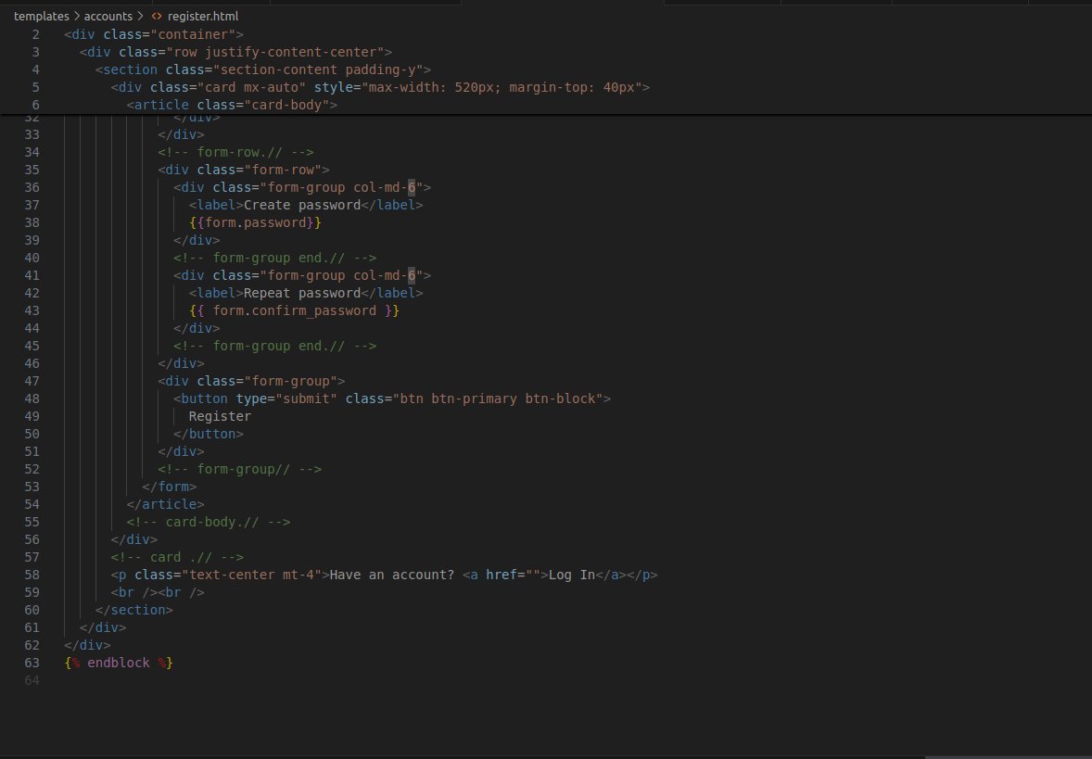
Task: Click the Repeat password label line
Action: coord(306,293)
